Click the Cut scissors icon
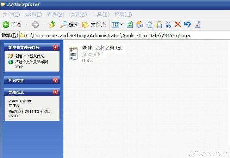 click(168, 24)
